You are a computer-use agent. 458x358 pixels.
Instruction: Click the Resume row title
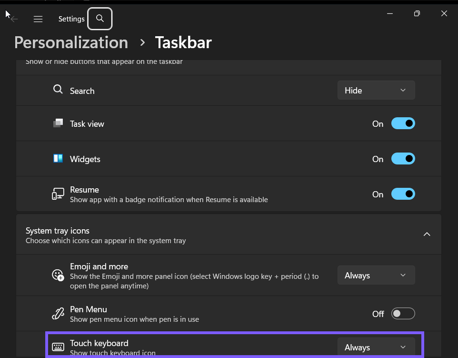click(x=84, y=190)
